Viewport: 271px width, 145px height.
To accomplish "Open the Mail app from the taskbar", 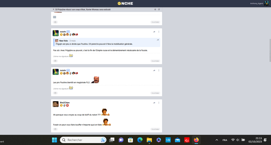I will point(178,140).
